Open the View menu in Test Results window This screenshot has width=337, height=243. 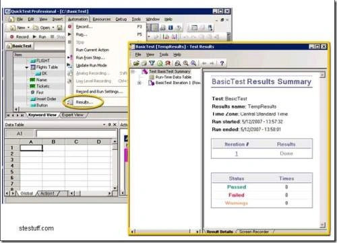click(150, 55)
